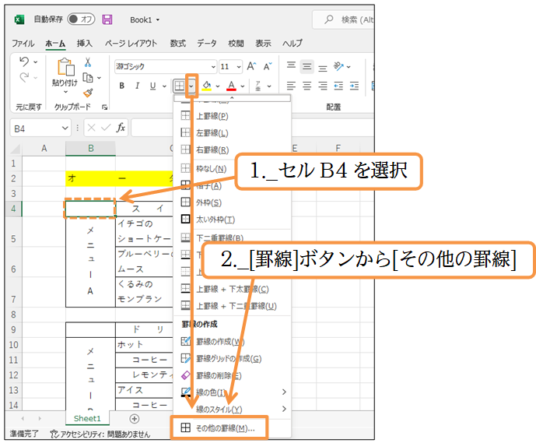This screenshot has width=536, height=443.
Task: Click the add new sheet plus icon
Action: (135, 419)
